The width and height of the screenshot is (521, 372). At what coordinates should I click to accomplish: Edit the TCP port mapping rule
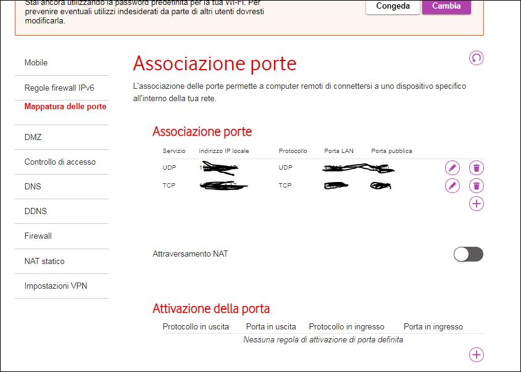pyautogui.click(x=452, y=186)
